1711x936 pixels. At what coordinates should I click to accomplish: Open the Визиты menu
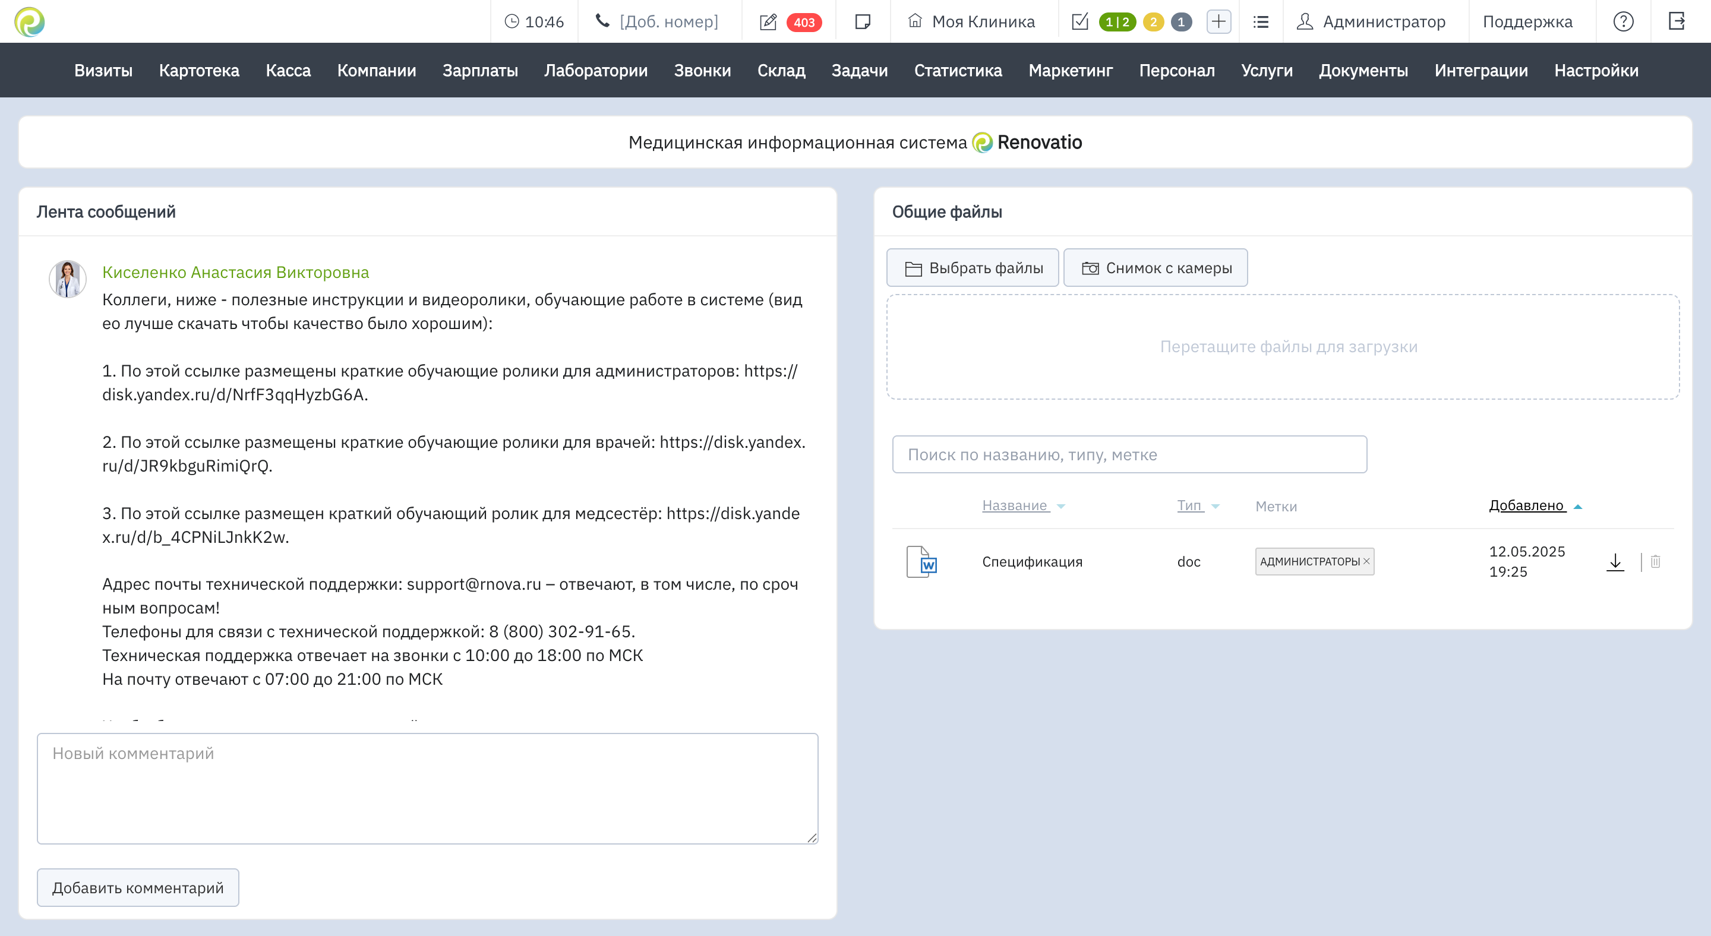(103, 70)
